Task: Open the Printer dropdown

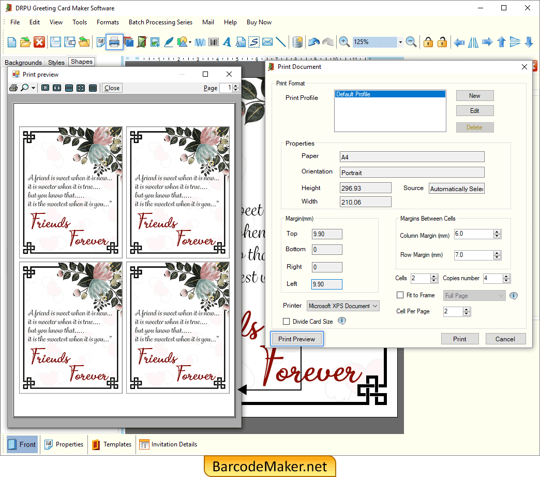Action: pyautogui.click(x=343, y=306)
